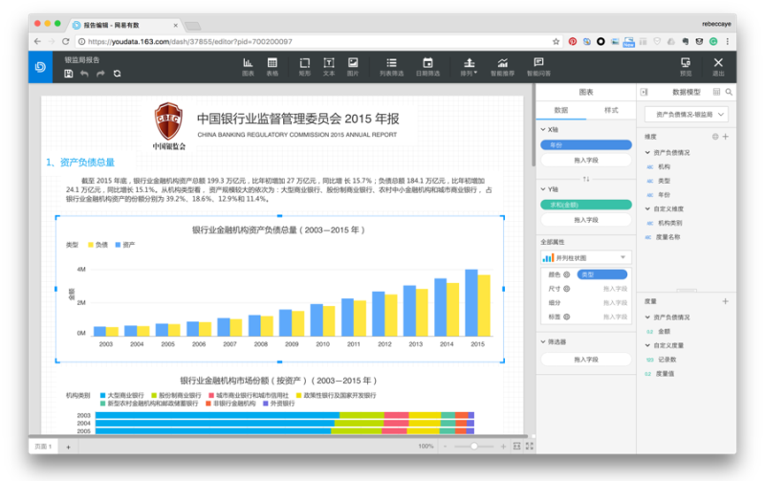The image size is (765, 481).
Task: Click the Youdata home logo
Action: click(40, 67)
